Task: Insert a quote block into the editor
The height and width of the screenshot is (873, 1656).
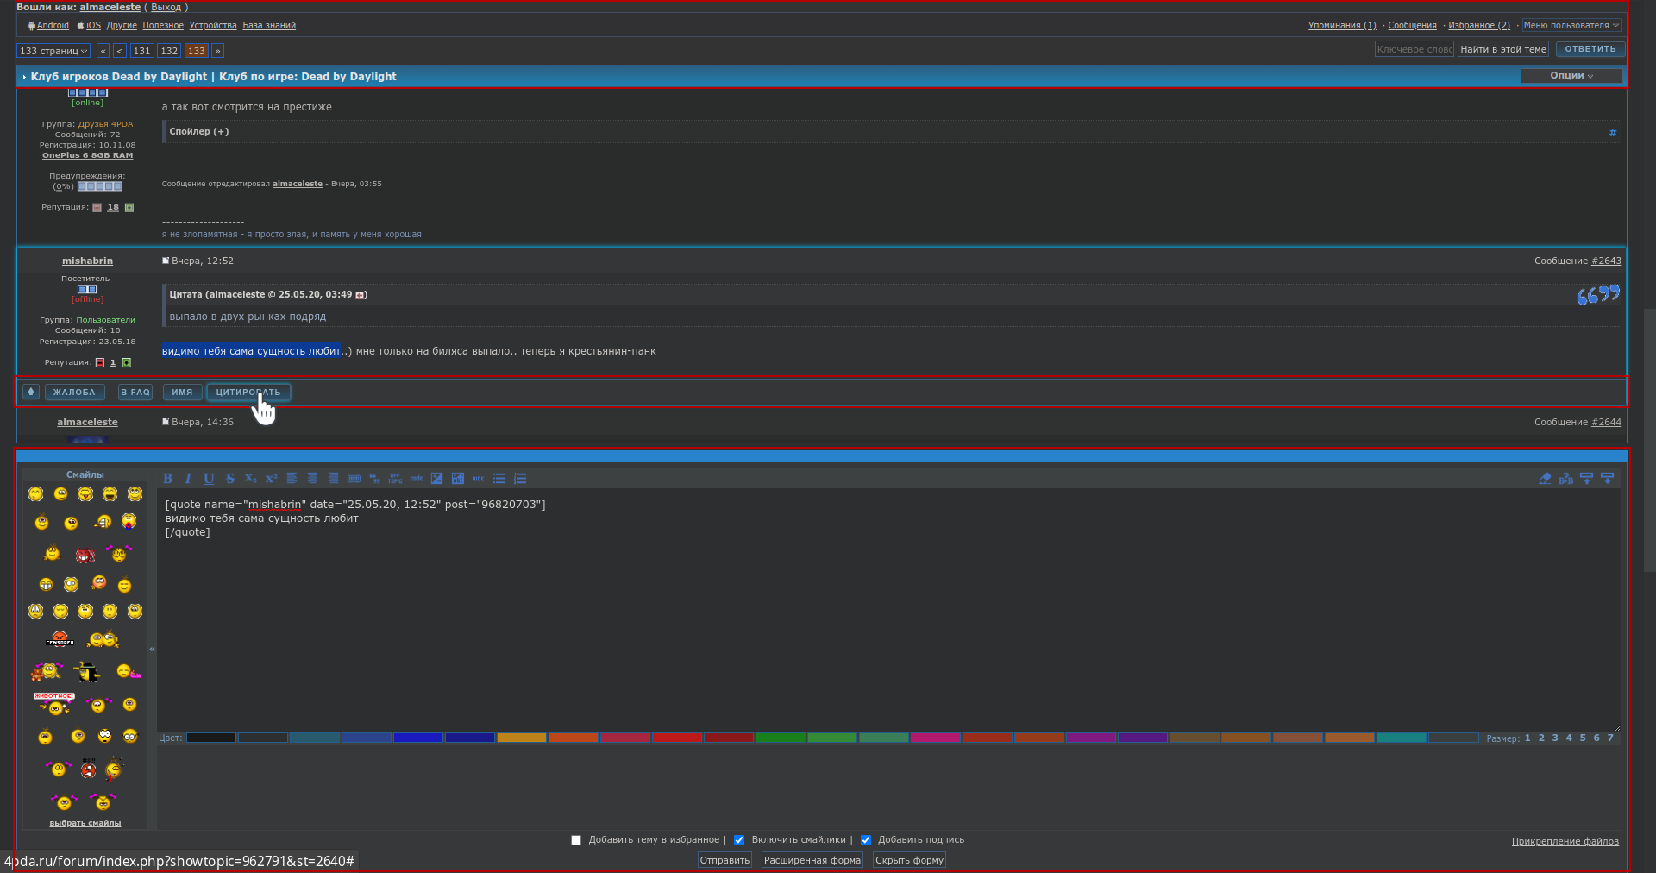Action: point(375,479)
